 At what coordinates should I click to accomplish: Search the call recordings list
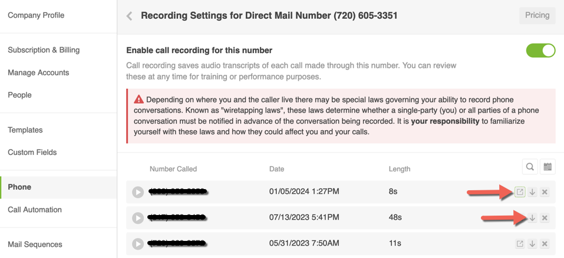pyautogui.click(x=530, y=167)
